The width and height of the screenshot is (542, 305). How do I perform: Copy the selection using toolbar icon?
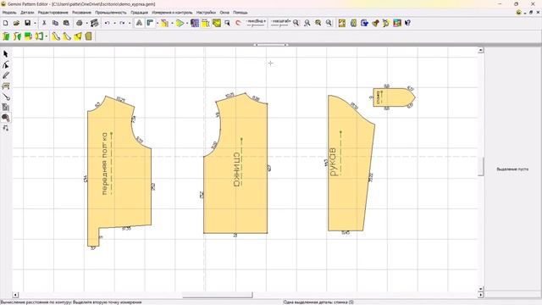coord(55,23)
